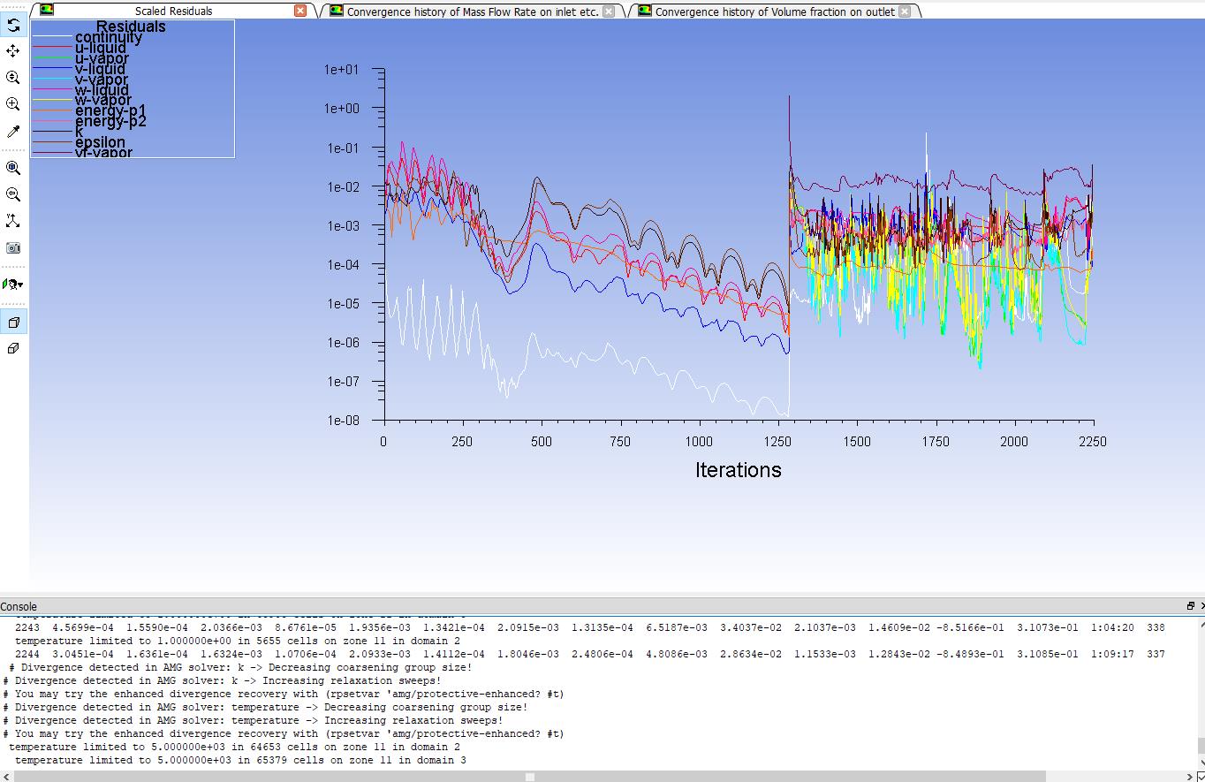Click the console vertical scrollbar thumb

[1201, 747]
